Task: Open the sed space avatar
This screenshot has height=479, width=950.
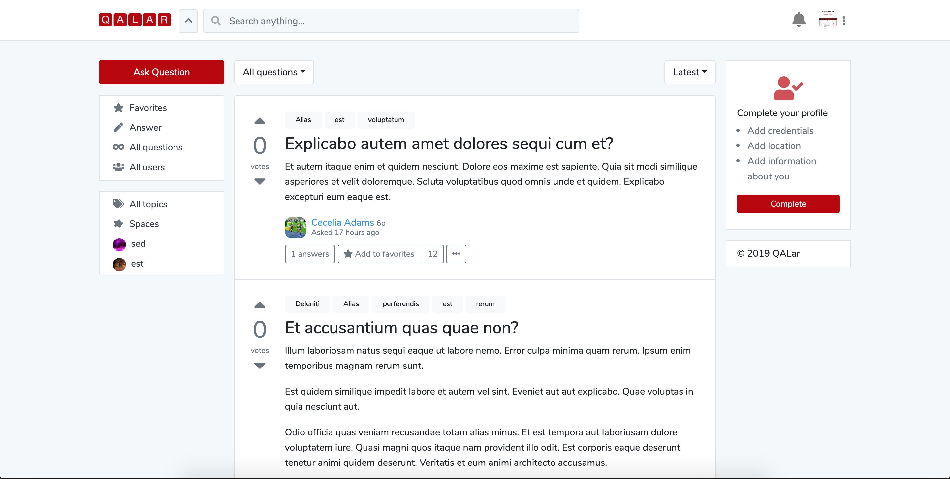Action: tap(119, 244)
